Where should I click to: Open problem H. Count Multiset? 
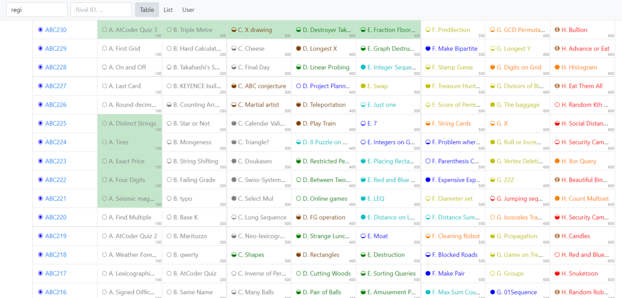[585, 199]
